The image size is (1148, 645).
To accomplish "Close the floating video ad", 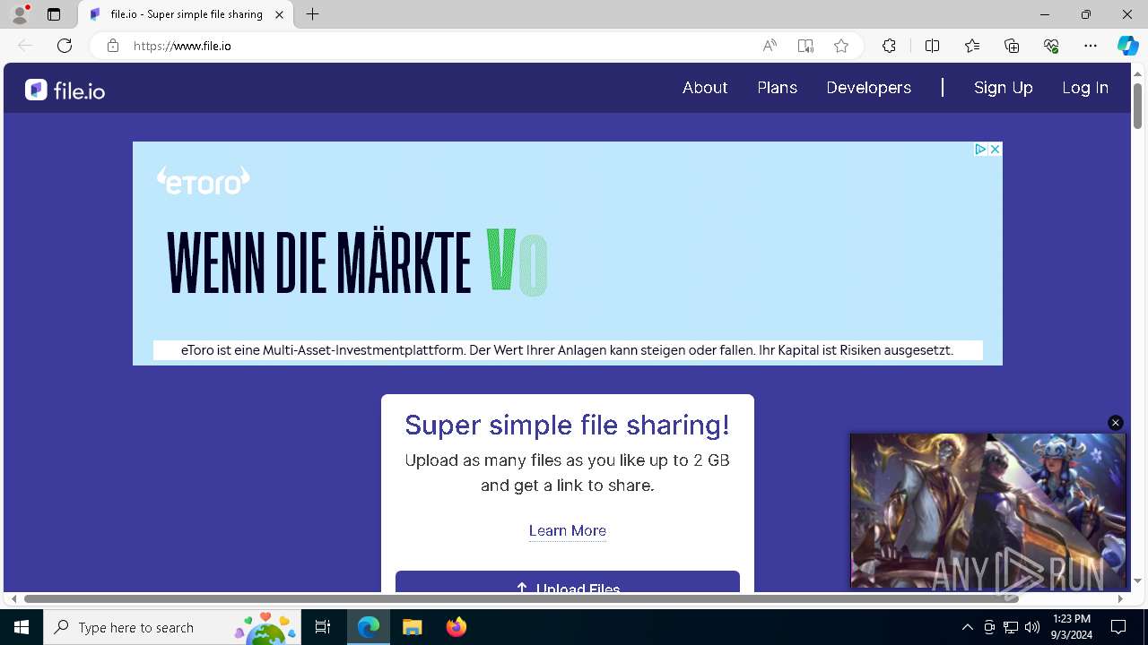I will point(1116,423).
